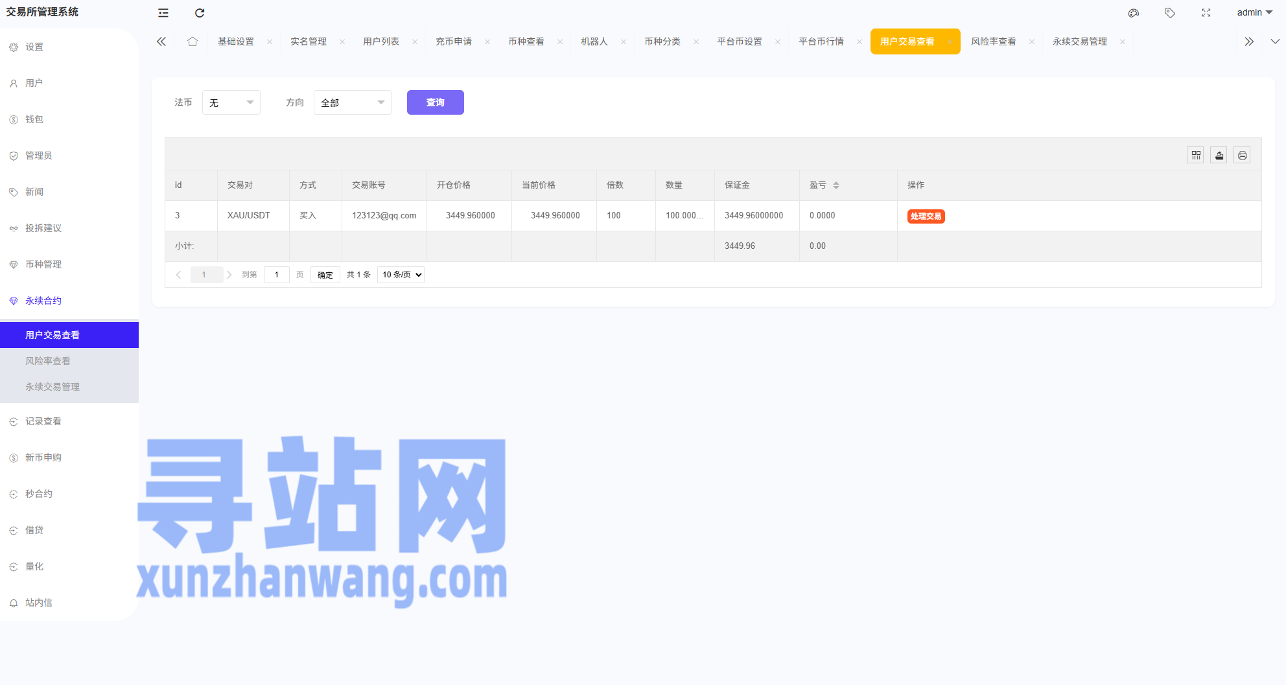Click the orange 处理交易 button
The image size is (1286, 685).
point(926,216)
